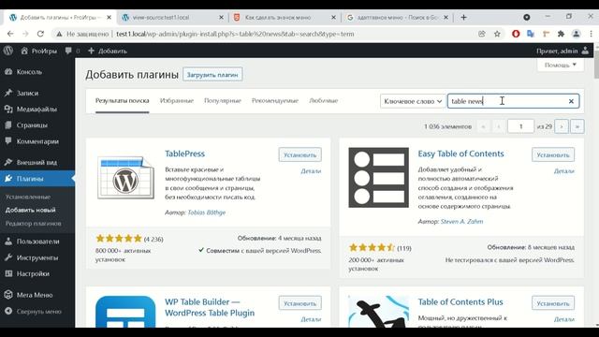Open WP Table Builder title link
The image size is (599, 337).
(210, 307)
